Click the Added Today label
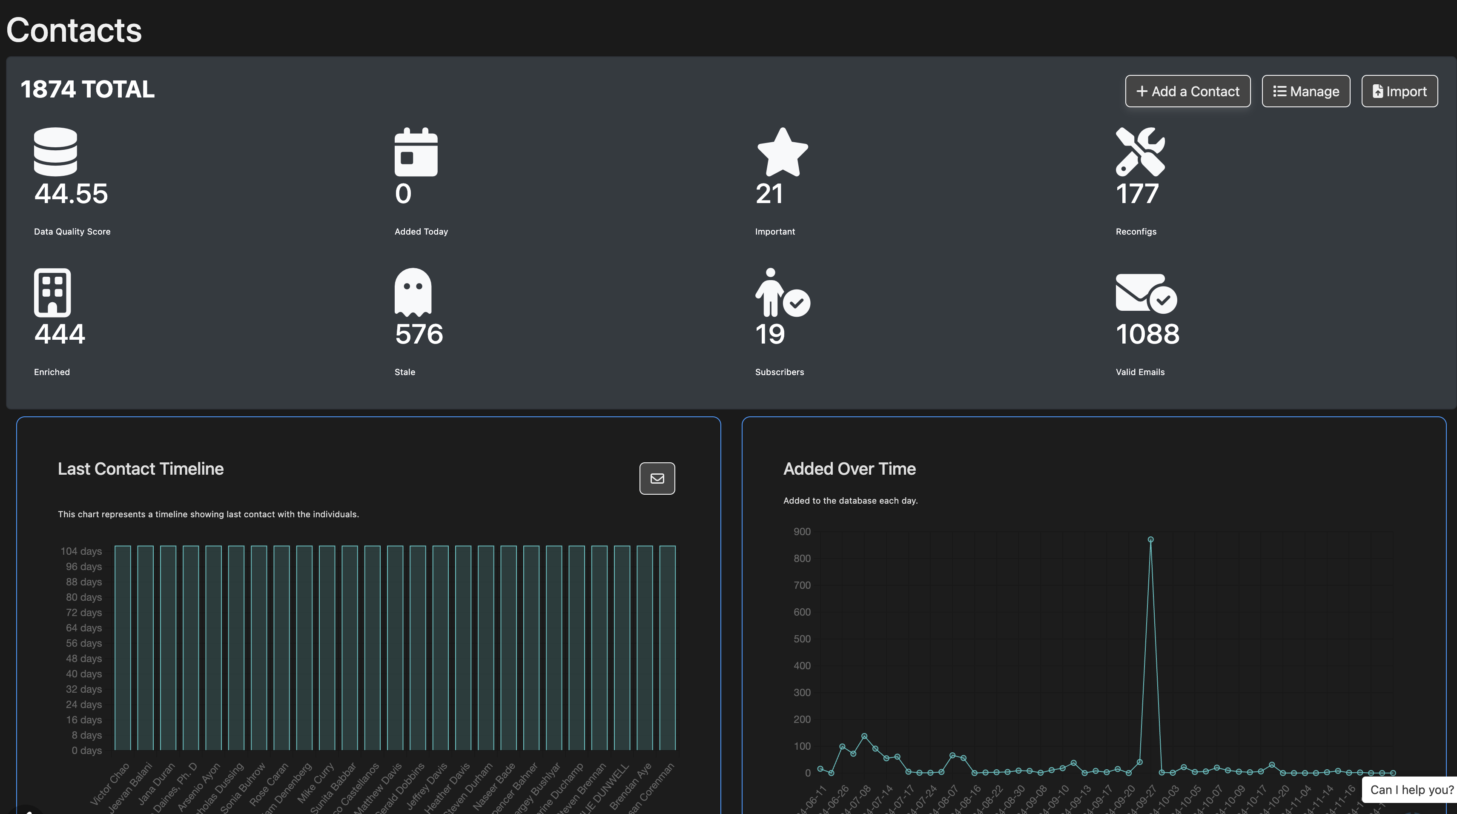The height and width of the screenshot is (814, 1457). (x=421, y=231)
